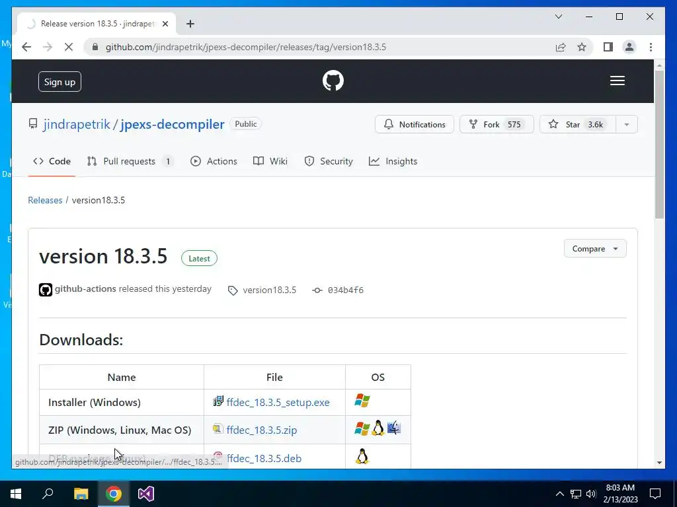Image resolution: width=677 pixels, height=507 pixels.
Task: Go to the Actions tab
Action: [214, 161]
